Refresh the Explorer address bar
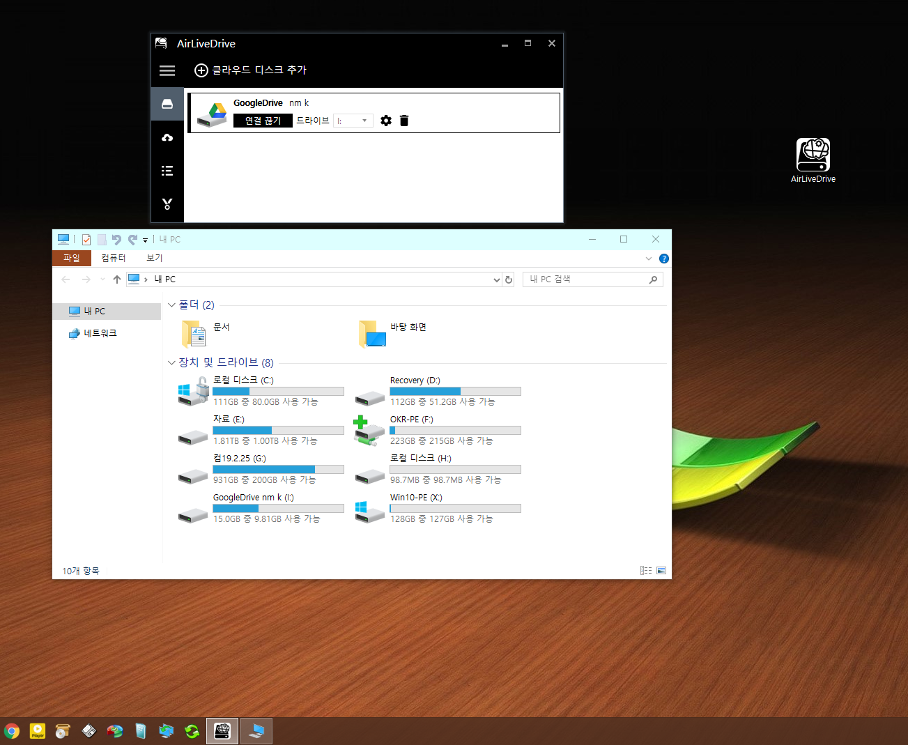This screenshot has width=908, height=745. pyautogui.click(x=509, y=279)
